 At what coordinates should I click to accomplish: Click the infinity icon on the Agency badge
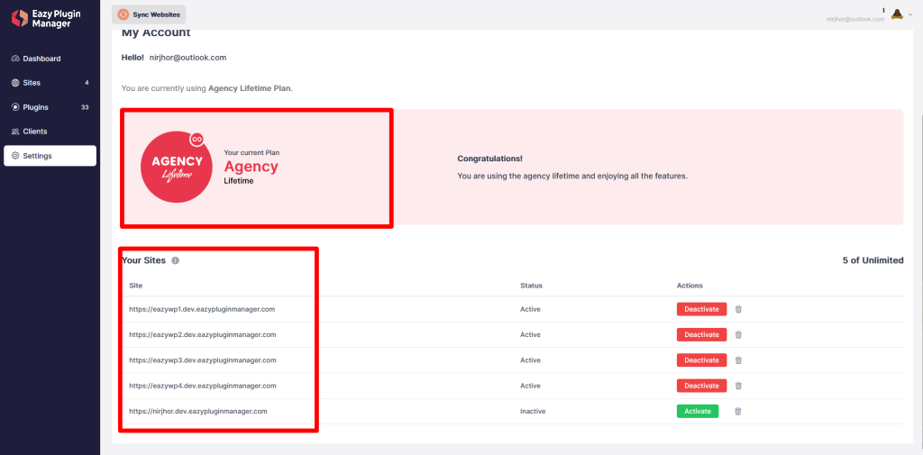coord(196,140)
